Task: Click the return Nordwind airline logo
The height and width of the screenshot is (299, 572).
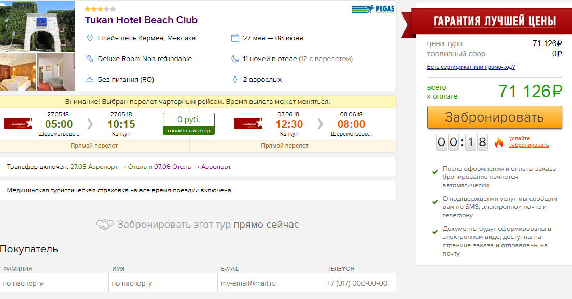Action: 248,124
